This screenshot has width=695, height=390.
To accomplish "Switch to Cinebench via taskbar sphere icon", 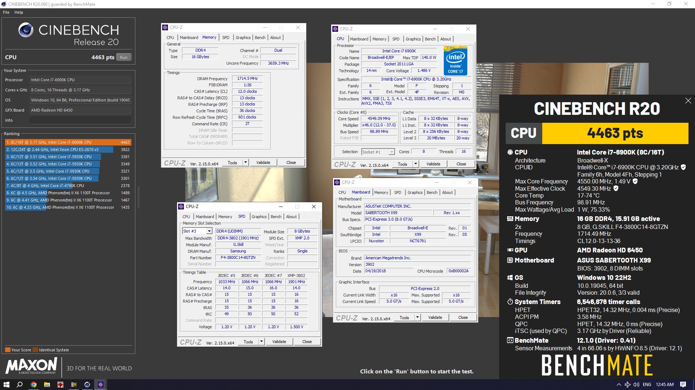I will click(x=87, y=385).
